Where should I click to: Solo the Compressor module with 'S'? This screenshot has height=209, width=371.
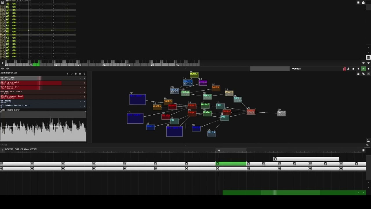84,74
